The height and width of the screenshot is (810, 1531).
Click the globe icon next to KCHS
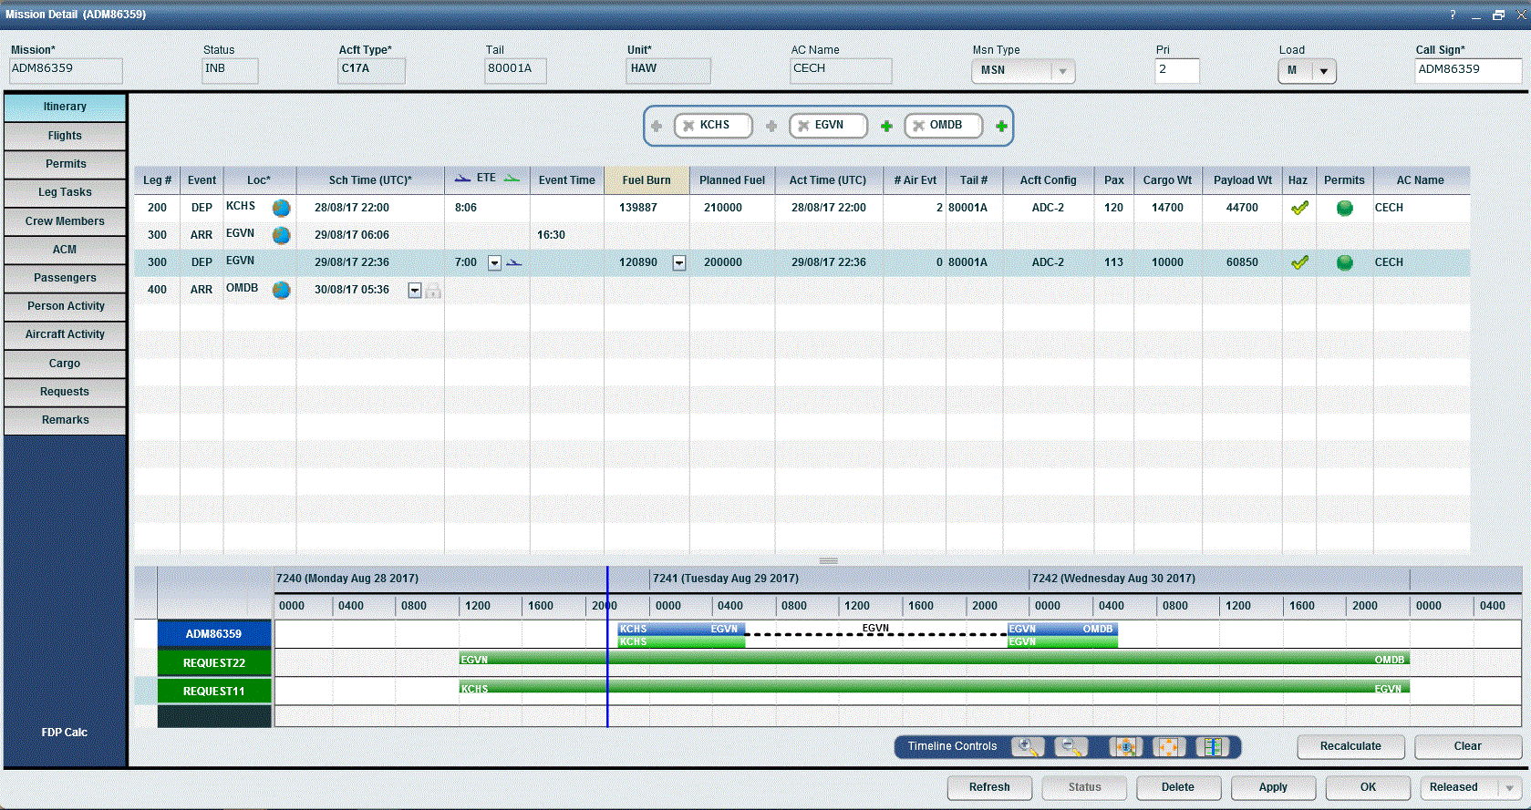pyautogui.click(x=281, y=208)
